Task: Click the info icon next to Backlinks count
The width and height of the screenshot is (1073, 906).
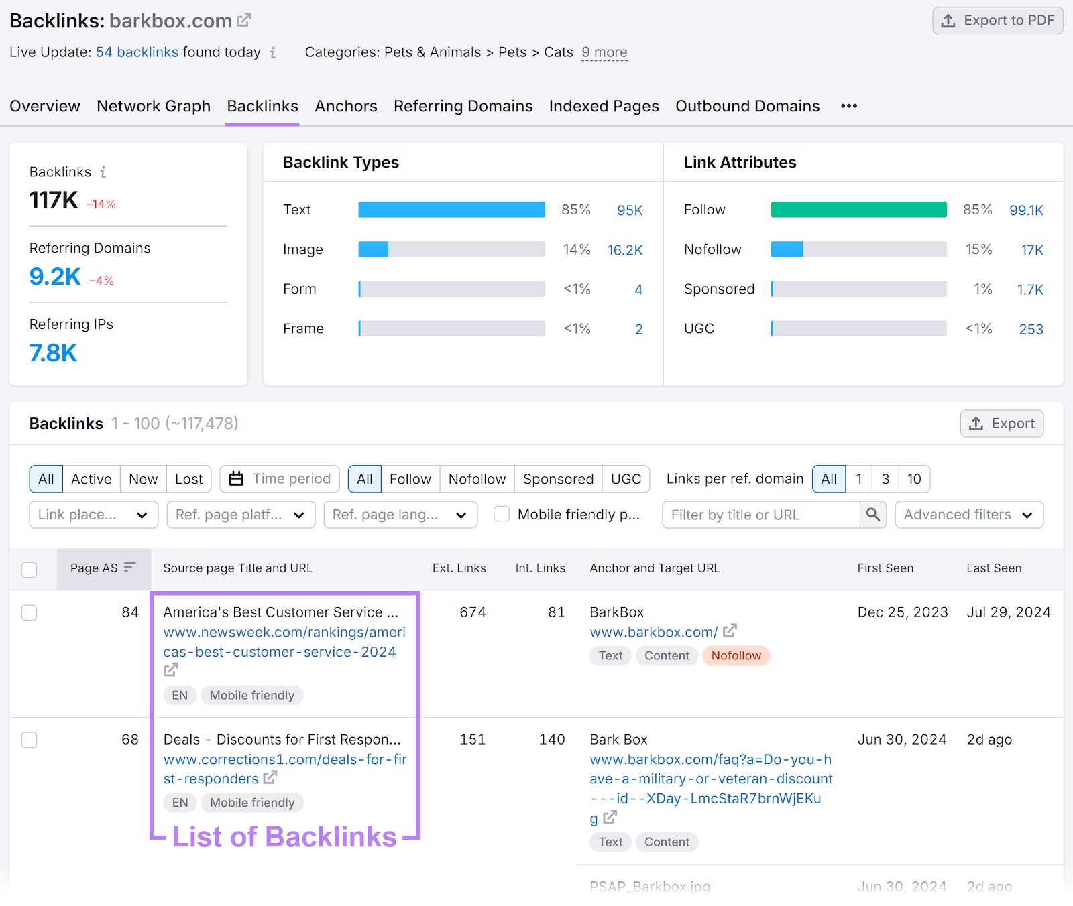Action: [x=102, y=172]
